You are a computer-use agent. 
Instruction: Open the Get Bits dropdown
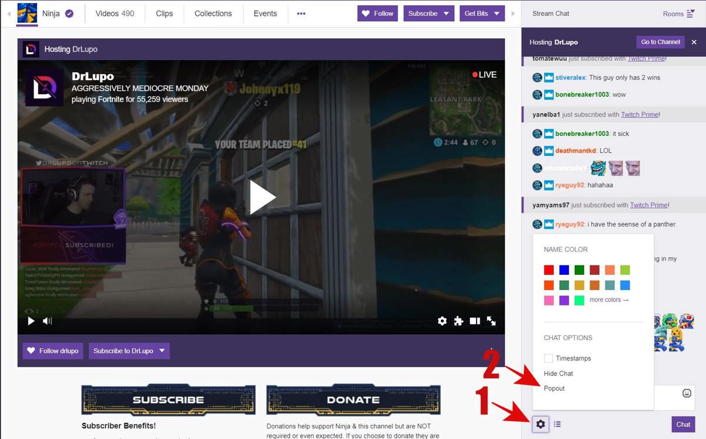(x=482, y=14)
